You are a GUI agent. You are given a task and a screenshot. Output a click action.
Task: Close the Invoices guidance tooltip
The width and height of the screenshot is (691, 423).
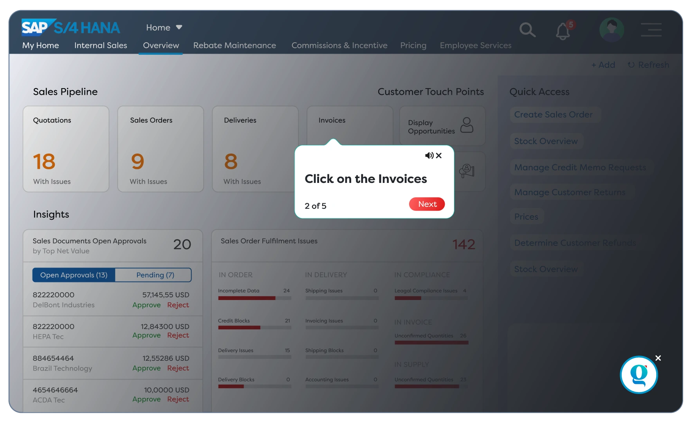(x=439, y=155)
